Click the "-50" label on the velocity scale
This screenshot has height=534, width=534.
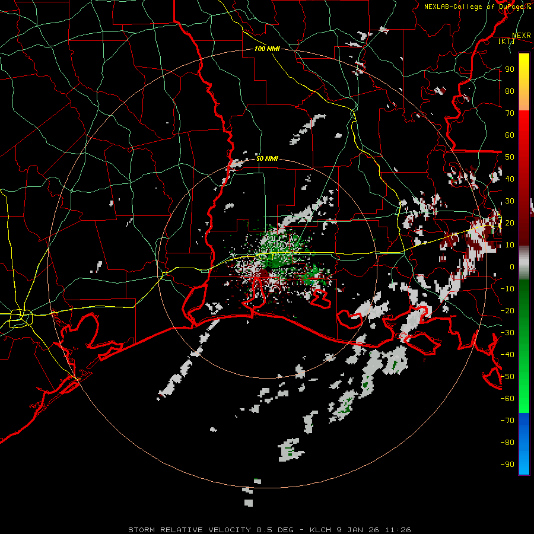tap(507, 377)
